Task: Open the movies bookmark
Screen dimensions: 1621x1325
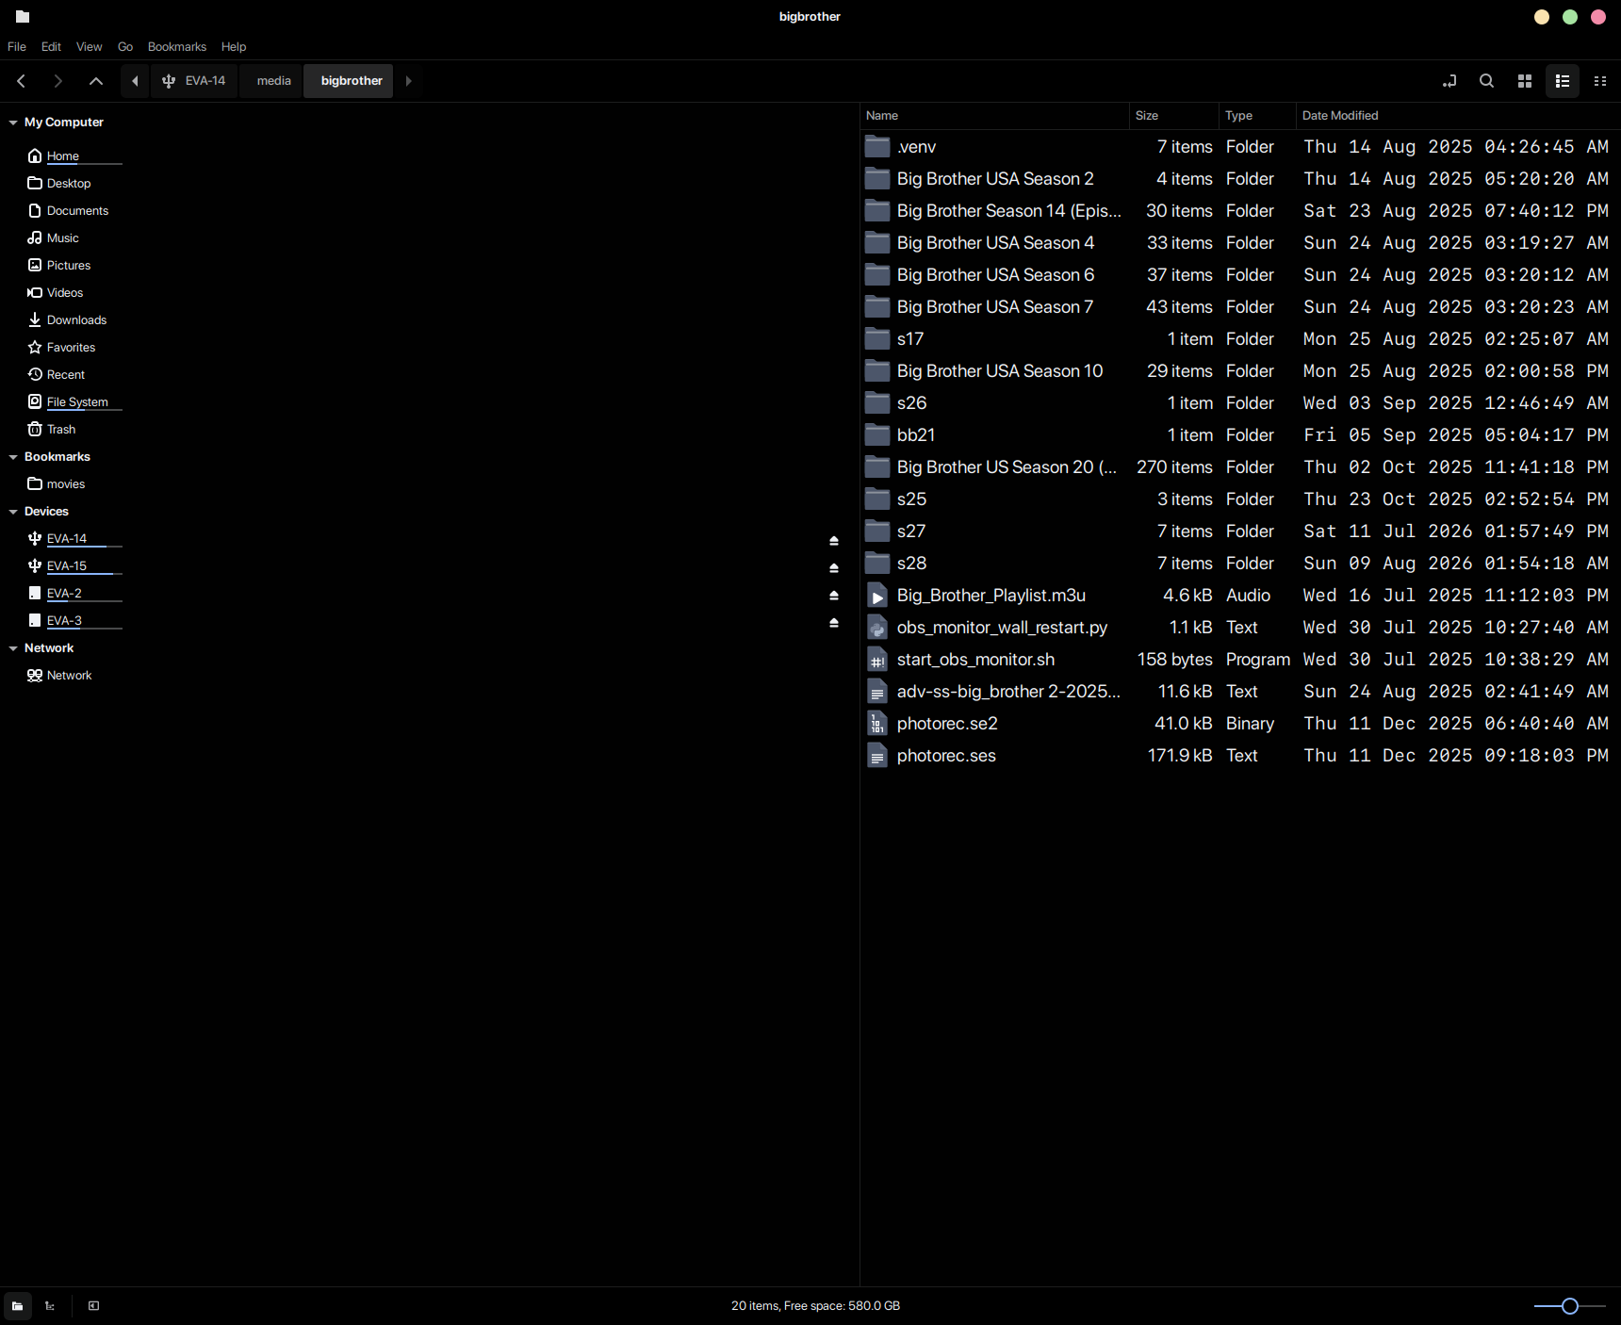Action: (x=66, y=484)
